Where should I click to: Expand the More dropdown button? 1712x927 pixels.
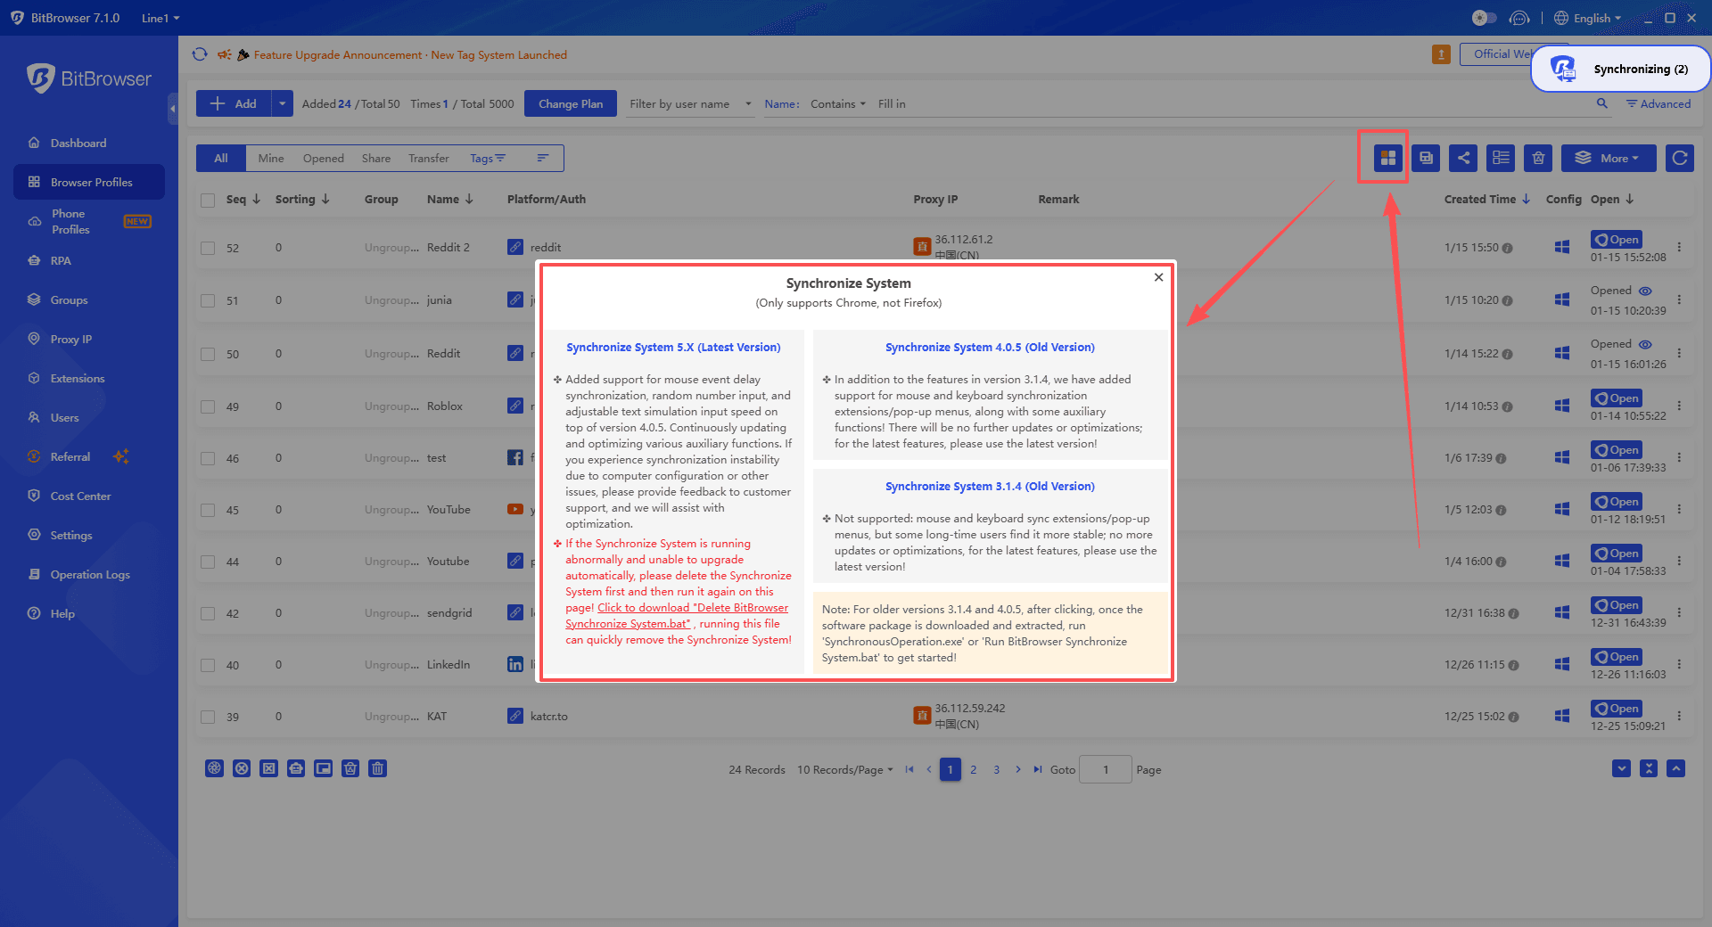point(1609,158)
